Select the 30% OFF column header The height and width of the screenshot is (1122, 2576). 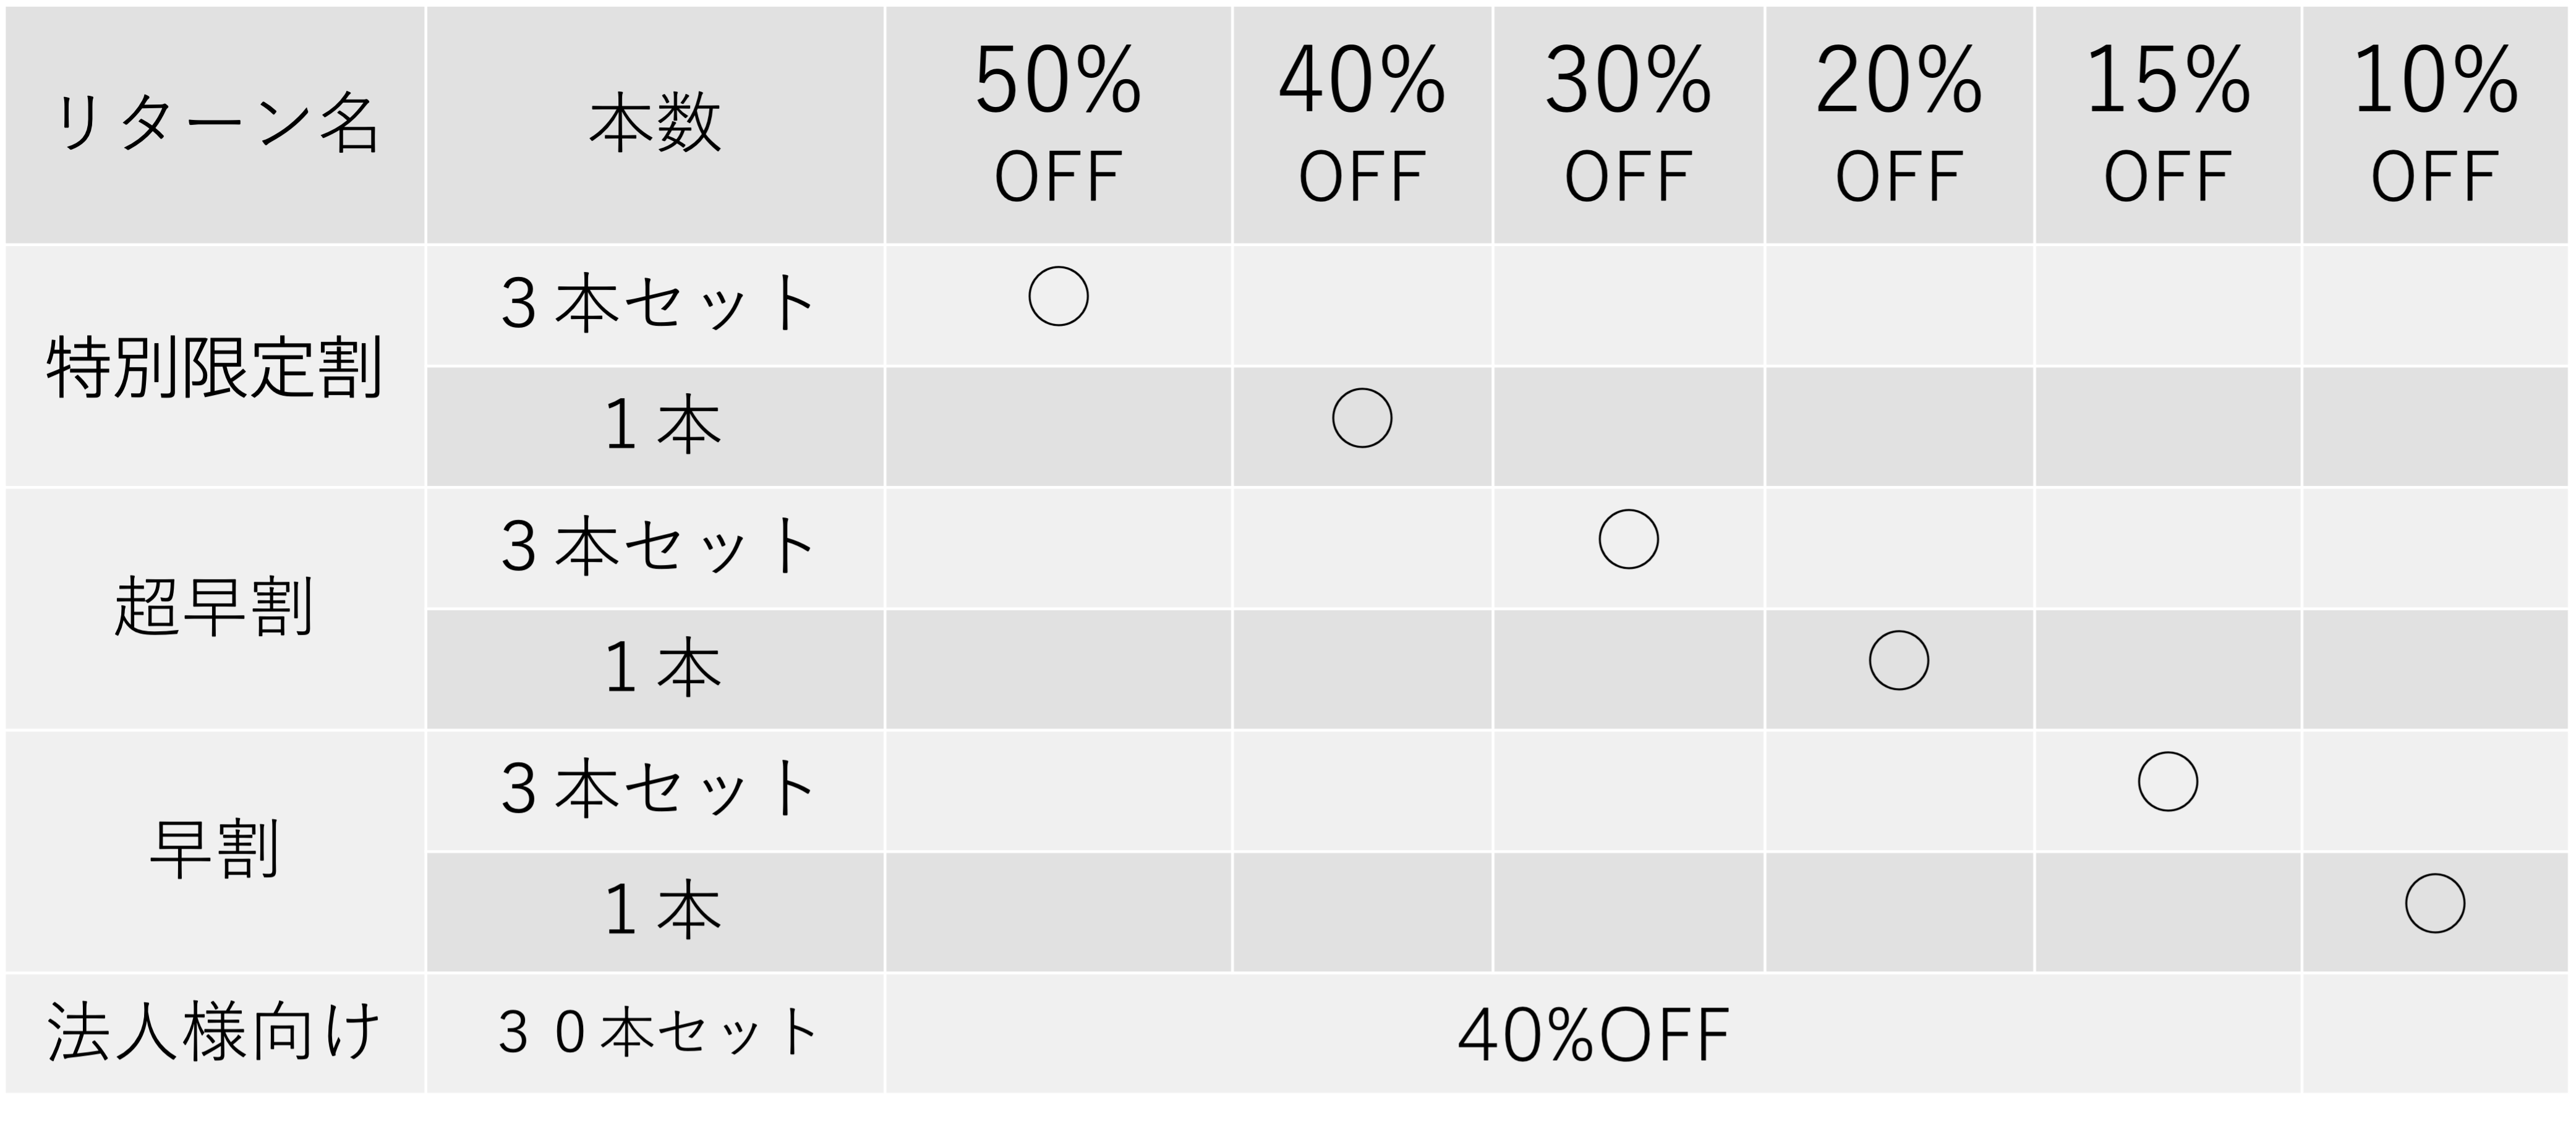[1628, 125]
